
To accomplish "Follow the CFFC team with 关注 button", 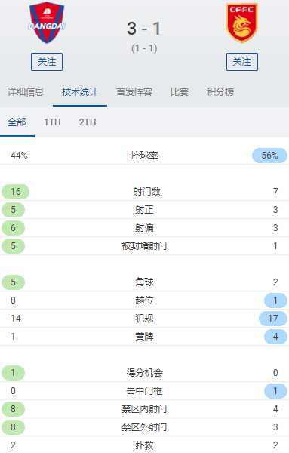I will coord(242,62).
